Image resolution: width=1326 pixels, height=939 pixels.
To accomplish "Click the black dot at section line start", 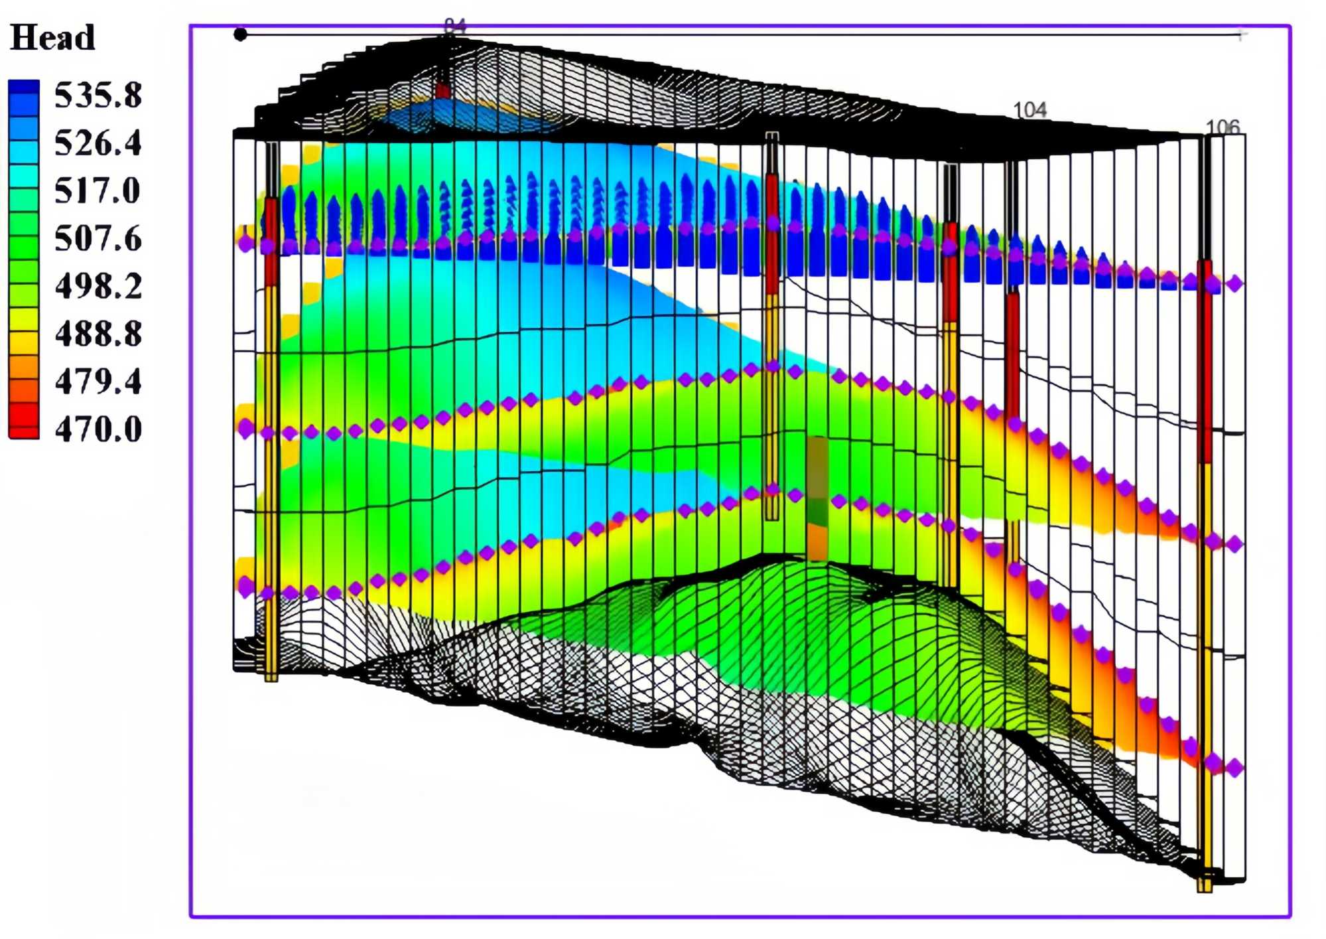I will [x=241, y=35].
